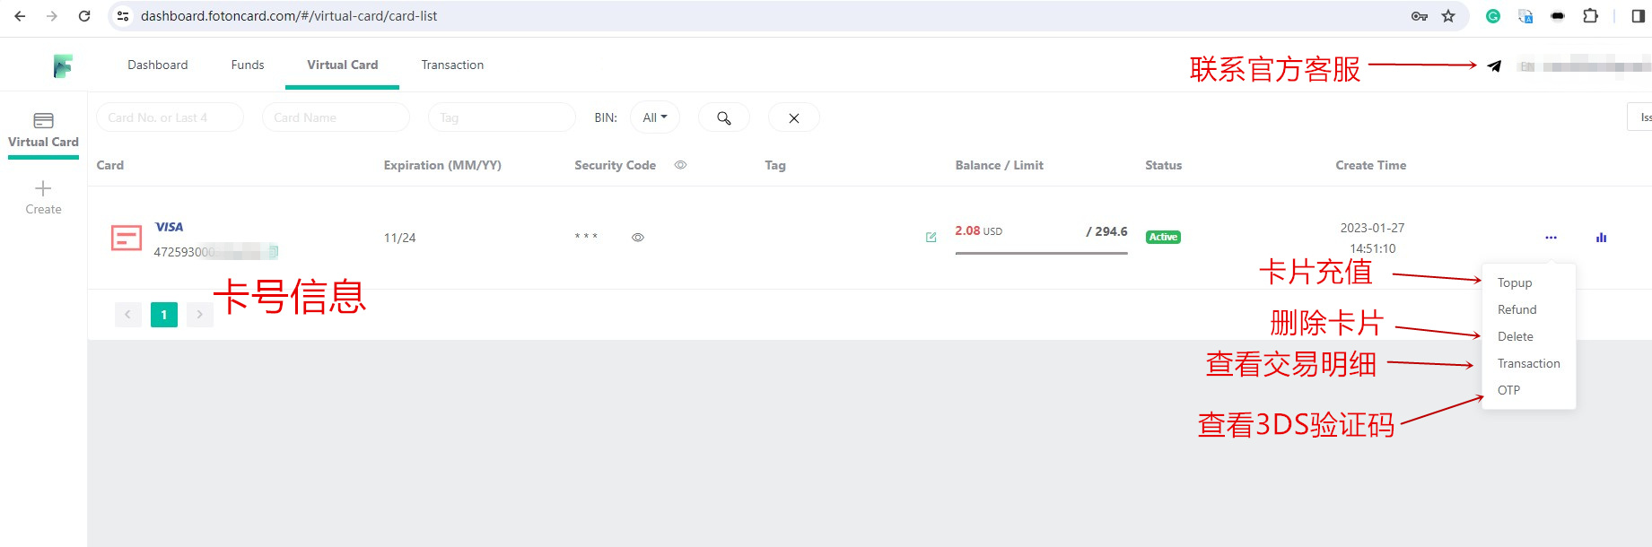The height and width of the screenshot is (547, 1652).
Task: Clear filters with the X button
Action: point(793,117)
